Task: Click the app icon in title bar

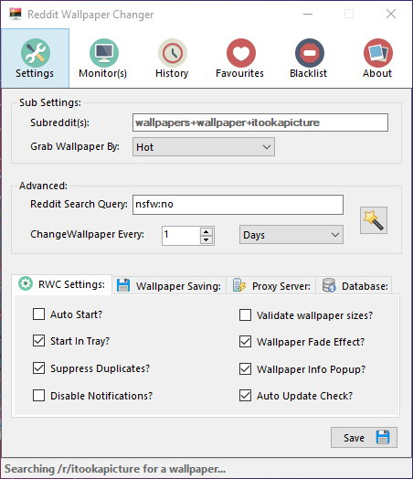Action: [x=16, y=14]
